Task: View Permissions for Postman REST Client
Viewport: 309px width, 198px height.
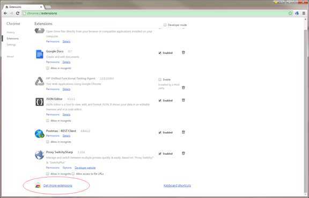Action: pyautogui.click(x=53, y=136)
